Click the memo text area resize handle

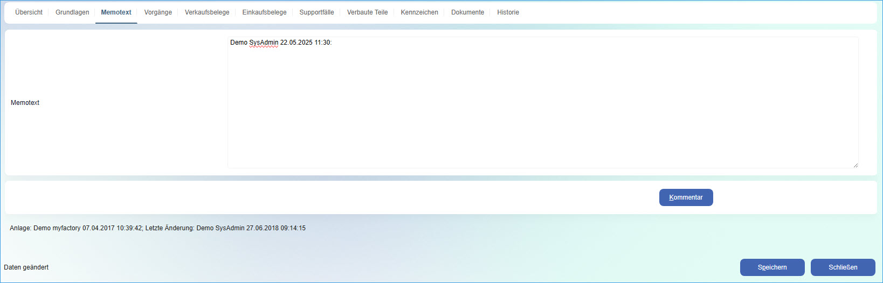point(856,165)
